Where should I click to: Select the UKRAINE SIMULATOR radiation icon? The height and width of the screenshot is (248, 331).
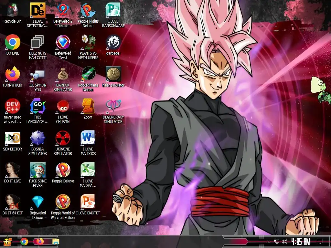63,138
